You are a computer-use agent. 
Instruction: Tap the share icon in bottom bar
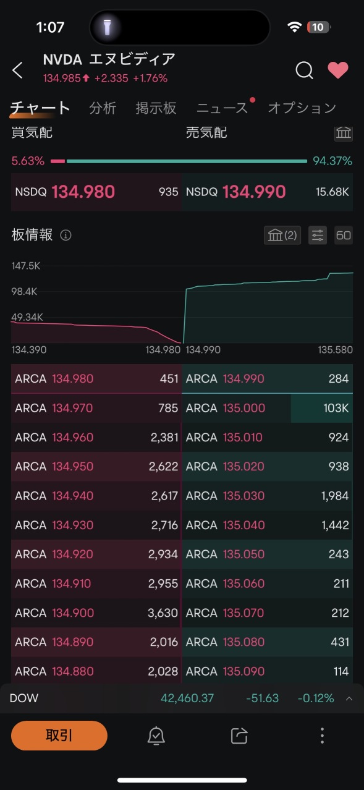(x=239, y=736)
